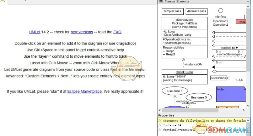This screenshot has width=253, height=136.
Task: Click palette horizontal scrollbar left arrow
Action: tap(160, 110)
